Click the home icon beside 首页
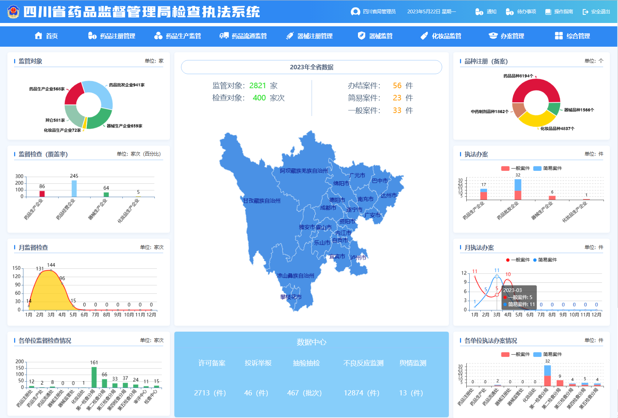Screen dimensions: 618x418 pyautogui.click(x=38, y=36)
